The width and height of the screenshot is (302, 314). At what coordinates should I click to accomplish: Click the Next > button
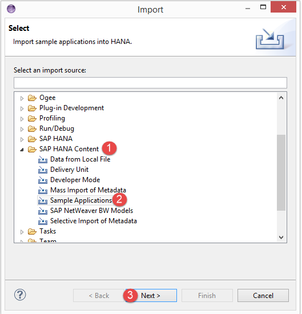(x=151, y=295)
